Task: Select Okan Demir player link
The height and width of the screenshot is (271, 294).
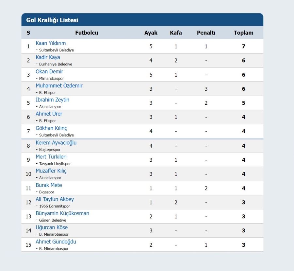Action: coord(49,72)
